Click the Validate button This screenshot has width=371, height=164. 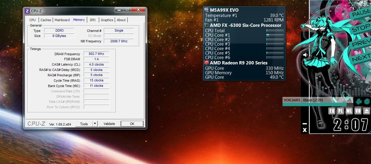(x=109, y=124)
